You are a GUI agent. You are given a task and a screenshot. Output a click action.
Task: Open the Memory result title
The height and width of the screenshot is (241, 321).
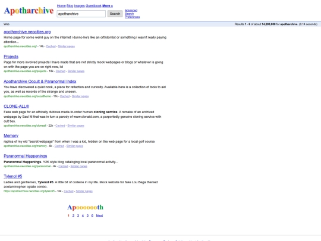coord(11,136)
